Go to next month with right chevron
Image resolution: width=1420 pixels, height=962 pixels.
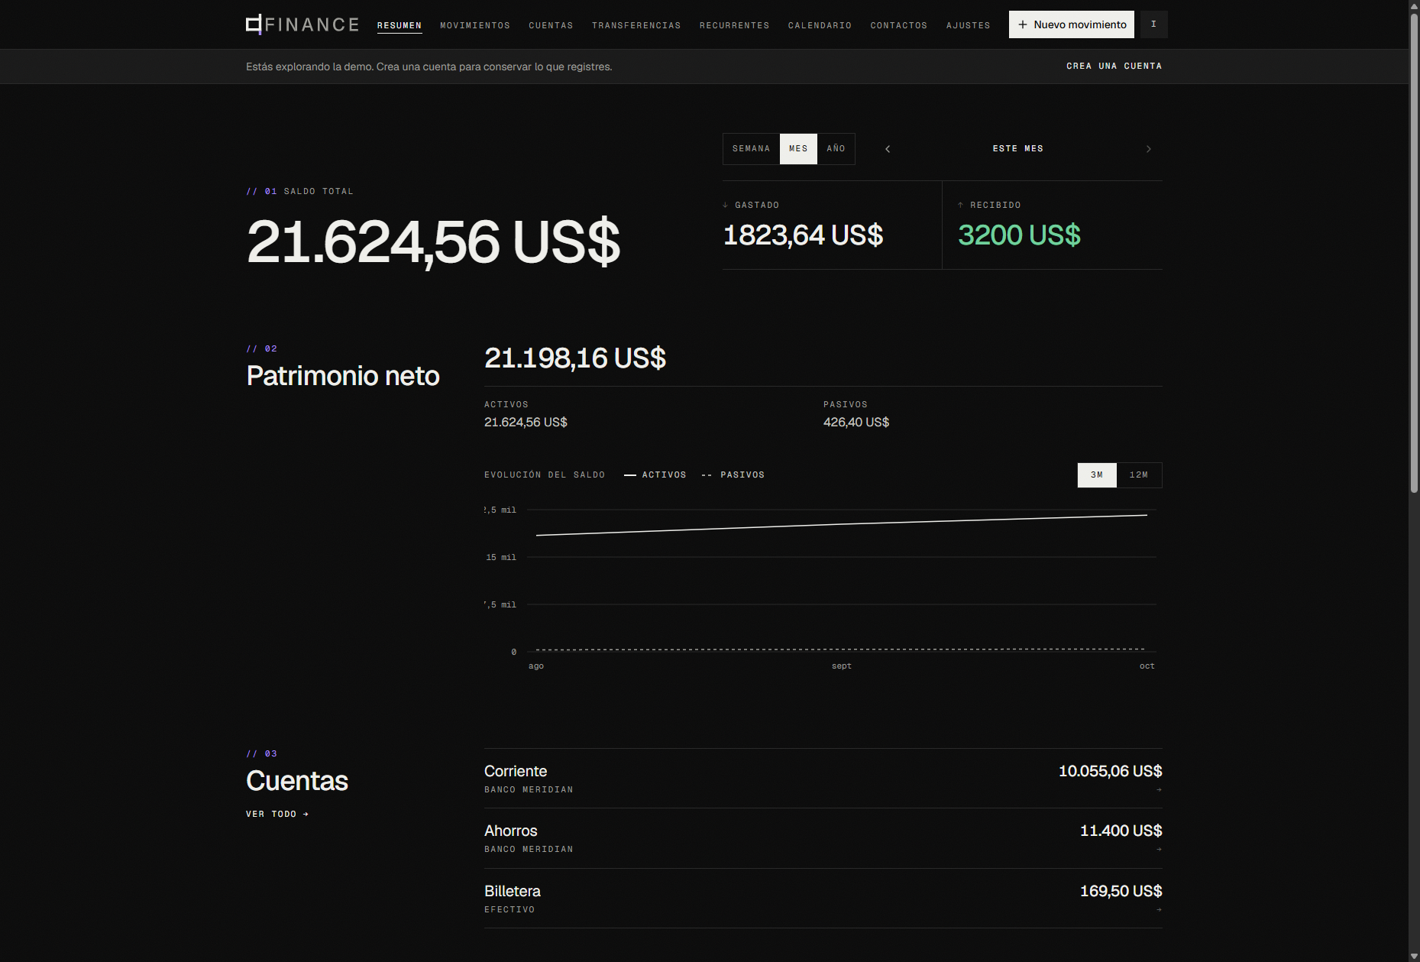pos(1149,149)
